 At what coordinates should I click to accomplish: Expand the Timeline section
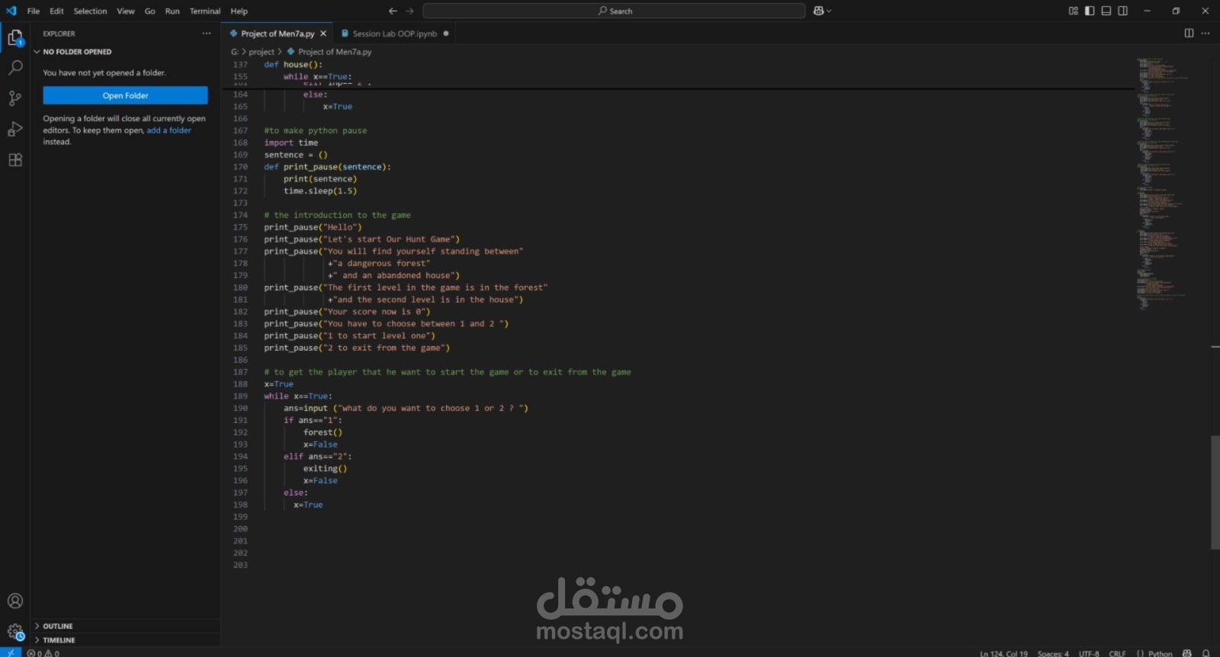click(x=59, y=640)
